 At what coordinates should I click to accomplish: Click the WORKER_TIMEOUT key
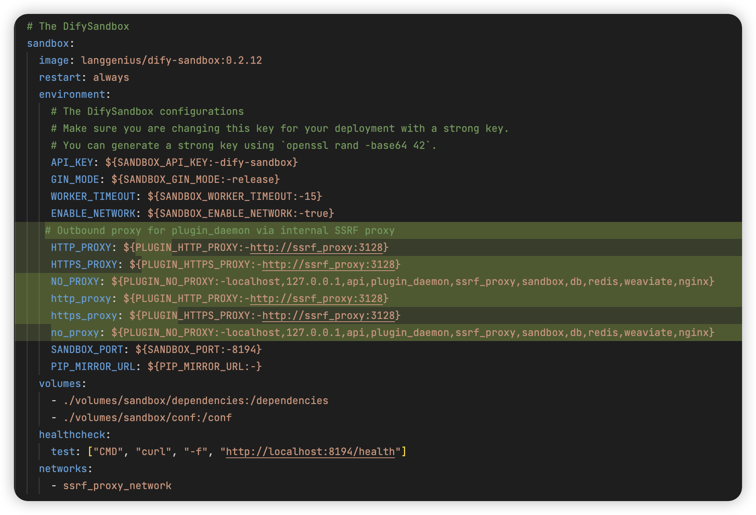pyautogui.click(x=93, y=196)
